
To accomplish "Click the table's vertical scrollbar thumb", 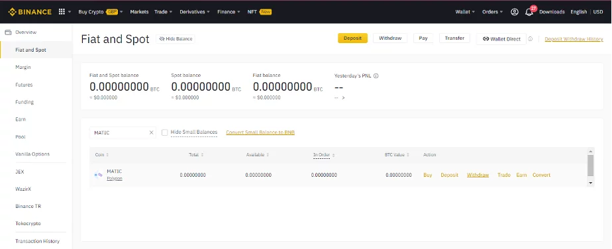I will coord(591,166).
